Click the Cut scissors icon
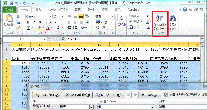Screen dimensions: 207x110 tap(18, 16)
